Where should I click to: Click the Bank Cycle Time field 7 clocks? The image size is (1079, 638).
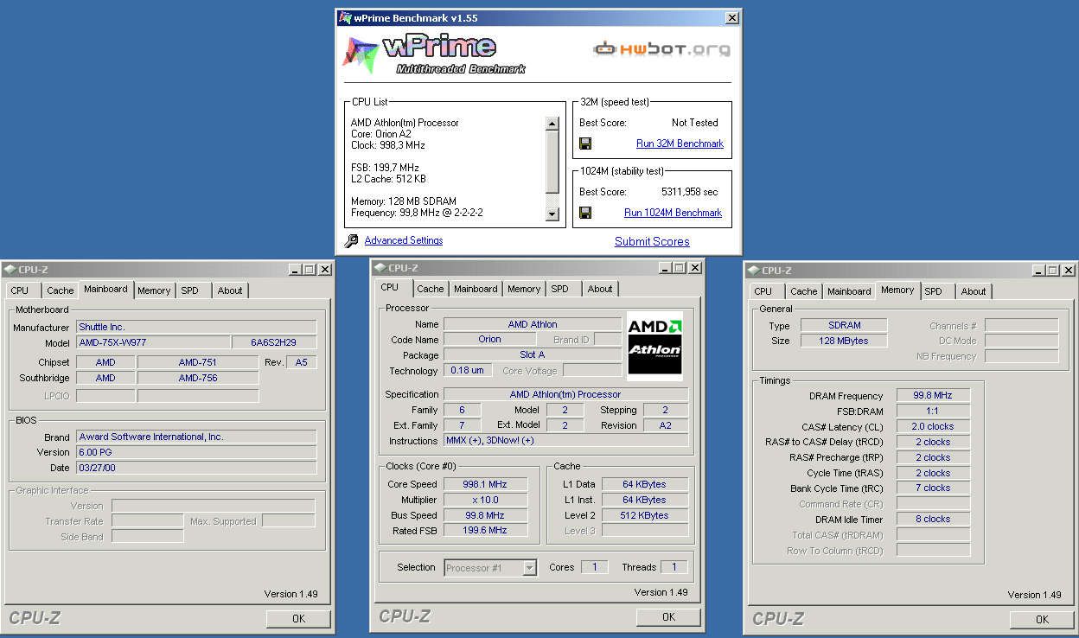coord(933,488)
